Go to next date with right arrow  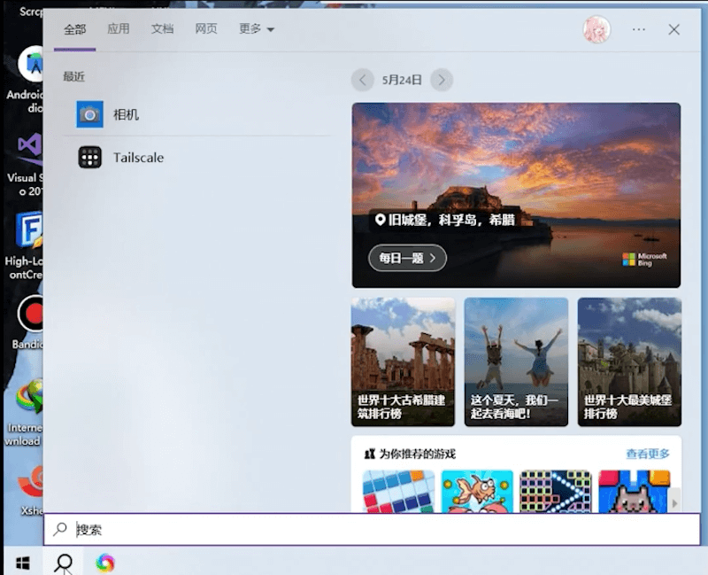[x=442, y=80]
